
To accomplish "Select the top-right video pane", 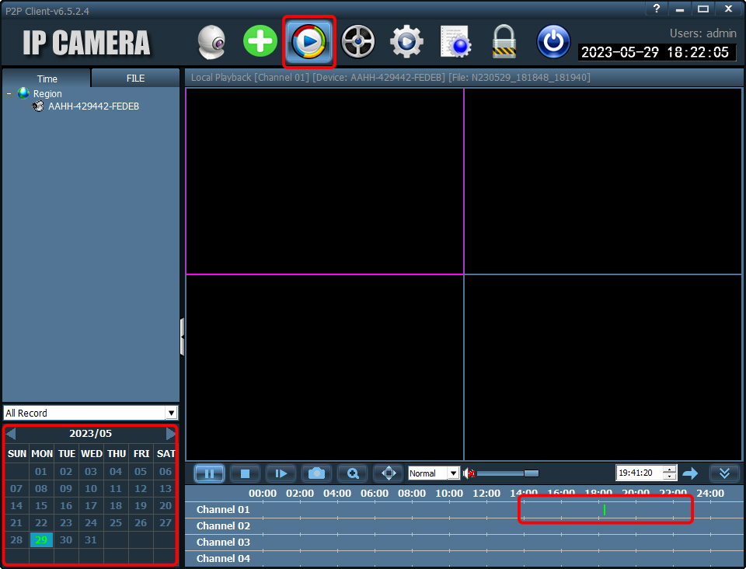I will (603, 181).
